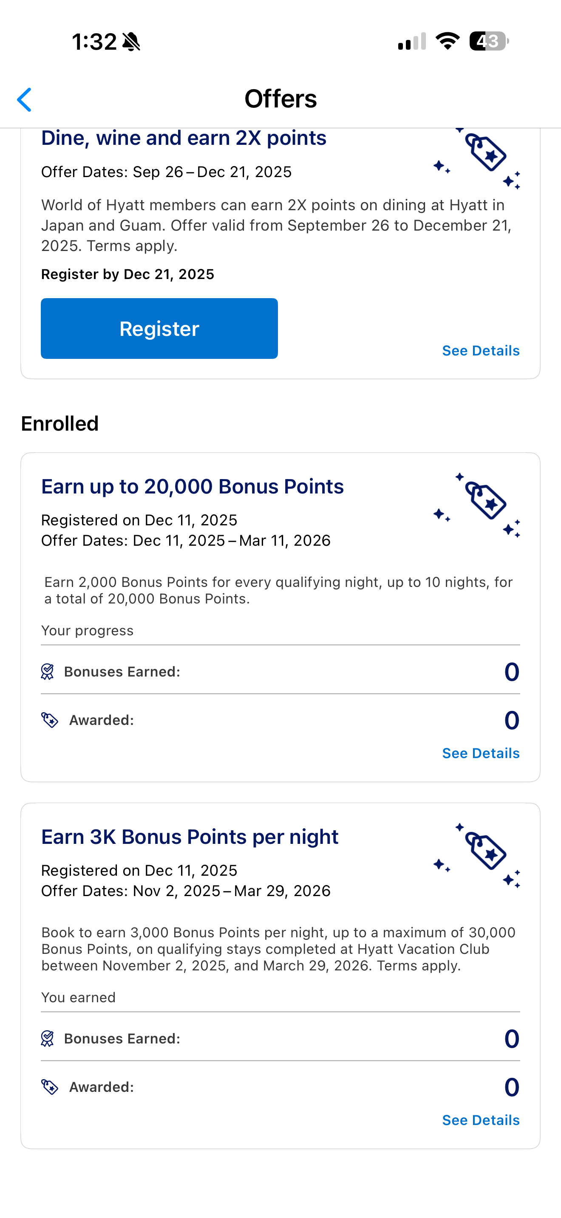Open See Details for the 2X dining offer
561x1218 pixels.
point(481,351)
